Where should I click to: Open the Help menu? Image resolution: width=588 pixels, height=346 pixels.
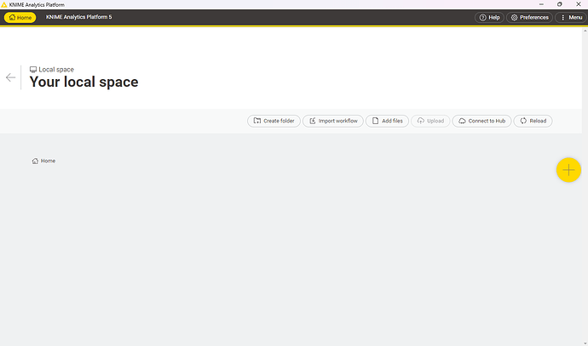tap(488, 17)
